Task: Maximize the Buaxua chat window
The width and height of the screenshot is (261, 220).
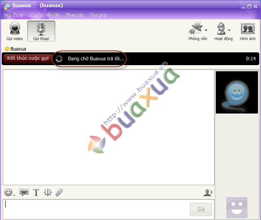Action: point(249,7)
